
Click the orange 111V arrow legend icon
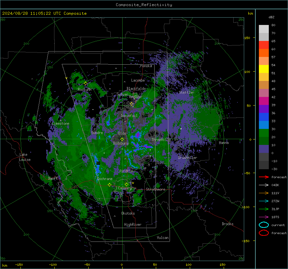[264, 193]
